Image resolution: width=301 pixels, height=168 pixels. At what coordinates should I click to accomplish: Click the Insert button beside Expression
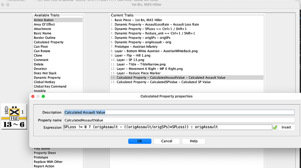286,127
